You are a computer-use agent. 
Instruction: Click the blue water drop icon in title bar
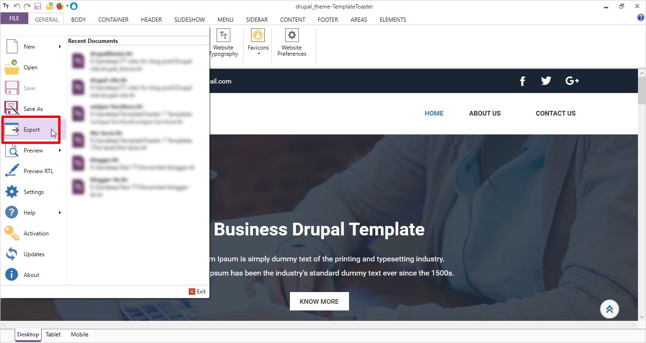[x=74, y=6]
